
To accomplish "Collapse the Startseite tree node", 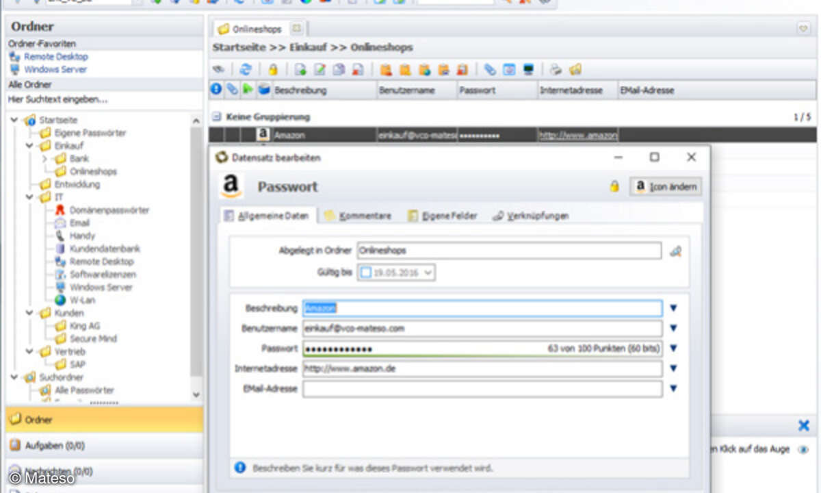I will (14, 120).
